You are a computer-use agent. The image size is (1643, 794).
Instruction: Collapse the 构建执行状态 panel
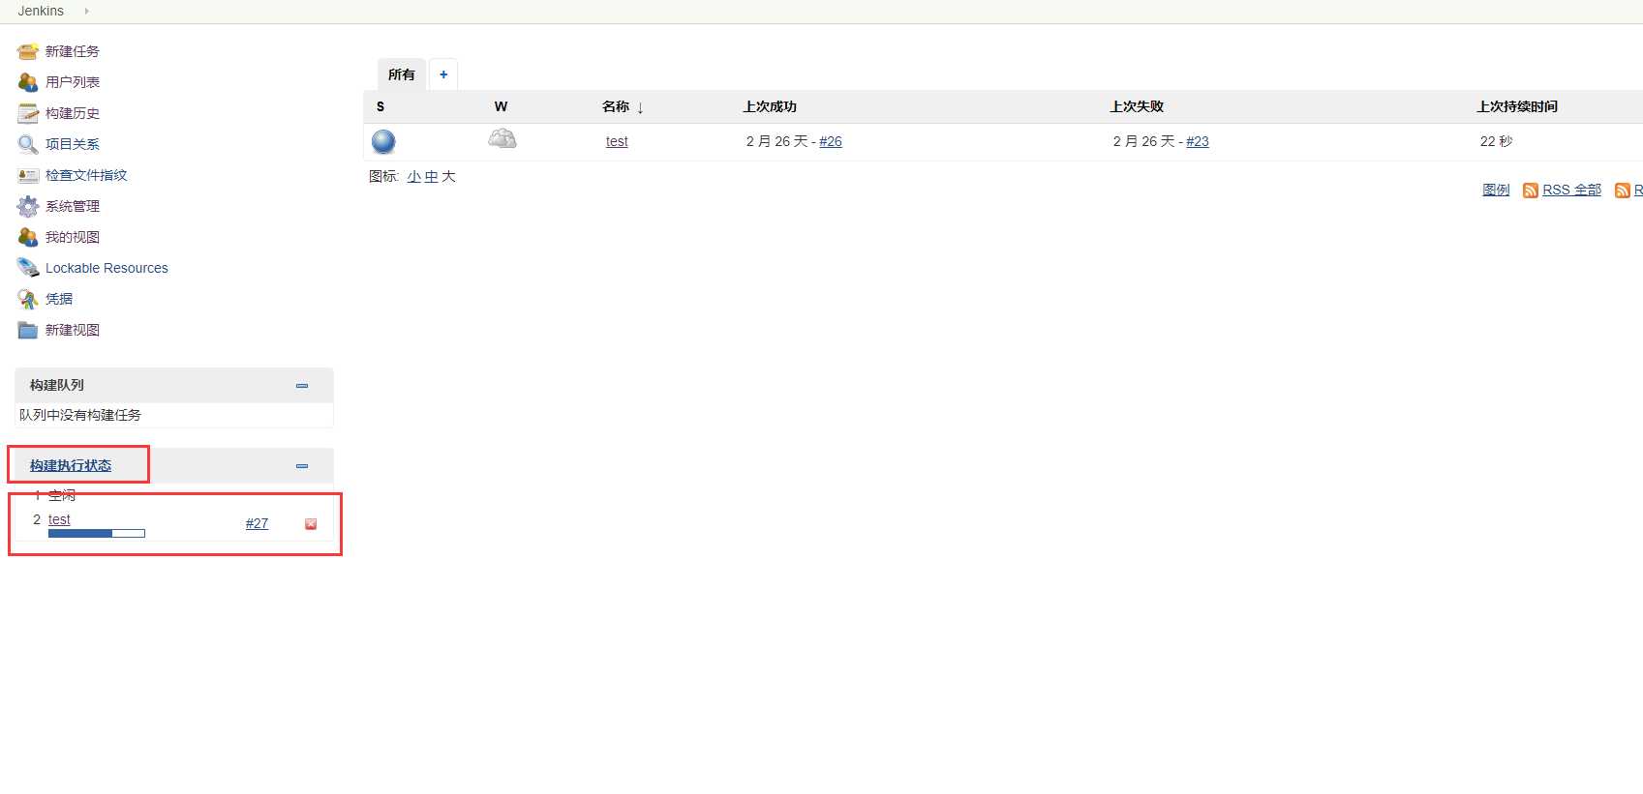tap(302, 466)
